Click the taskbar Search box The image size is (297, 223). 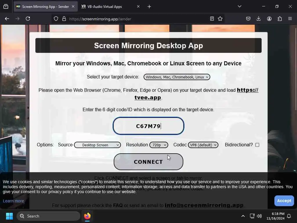coord(48,216)
